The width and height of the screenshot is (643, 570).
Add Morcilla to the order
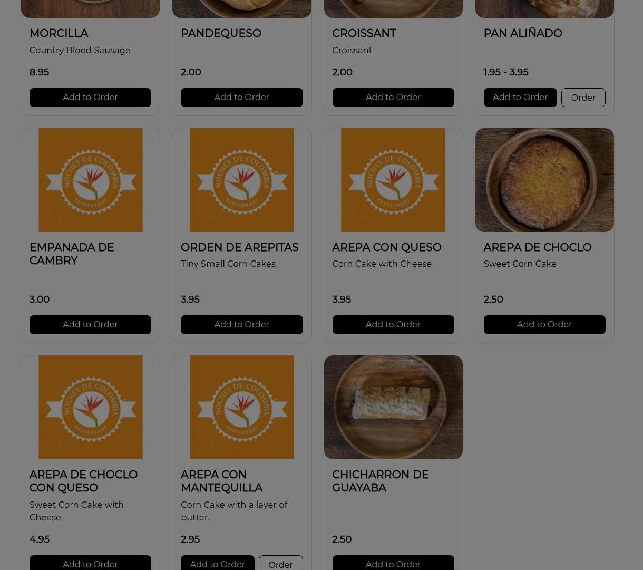point(90,98)
